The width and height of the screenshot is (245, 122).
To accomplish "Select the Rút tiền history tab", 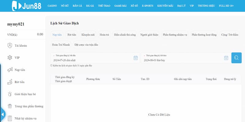I will point(72,35).
